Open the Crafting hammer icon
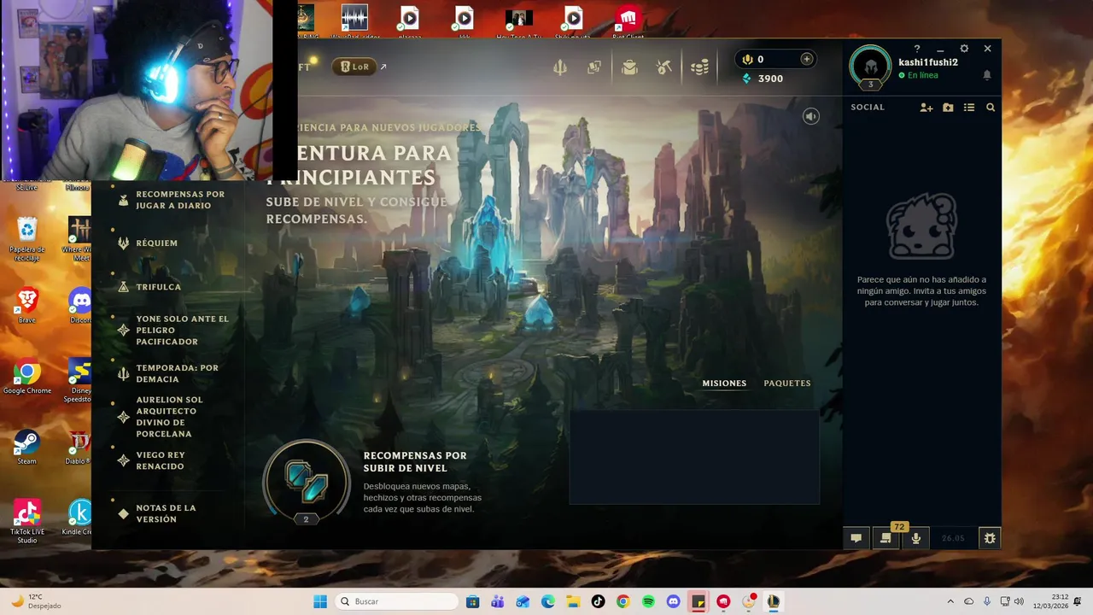1093x615 pixels. point(664,67)
